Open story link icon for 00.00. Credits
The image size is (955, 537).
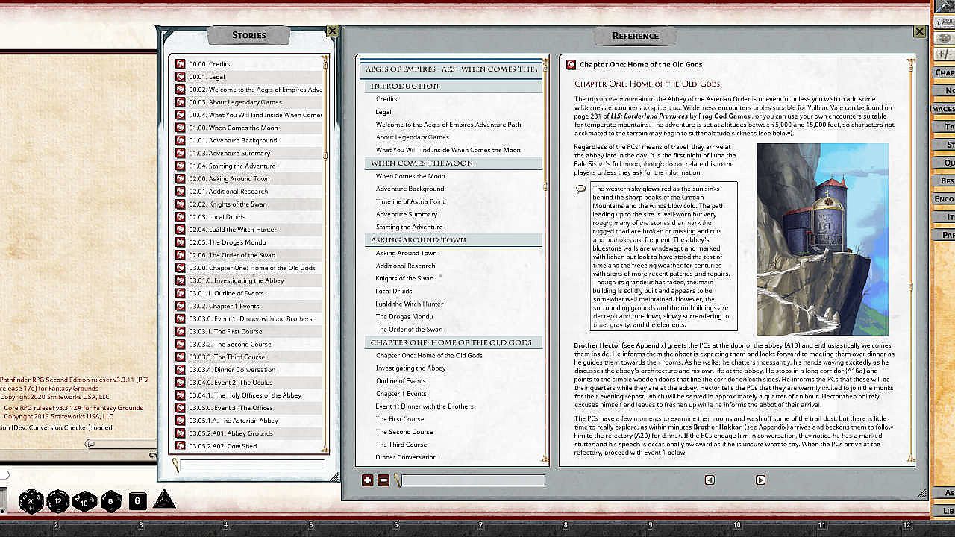tap(181, 64)
